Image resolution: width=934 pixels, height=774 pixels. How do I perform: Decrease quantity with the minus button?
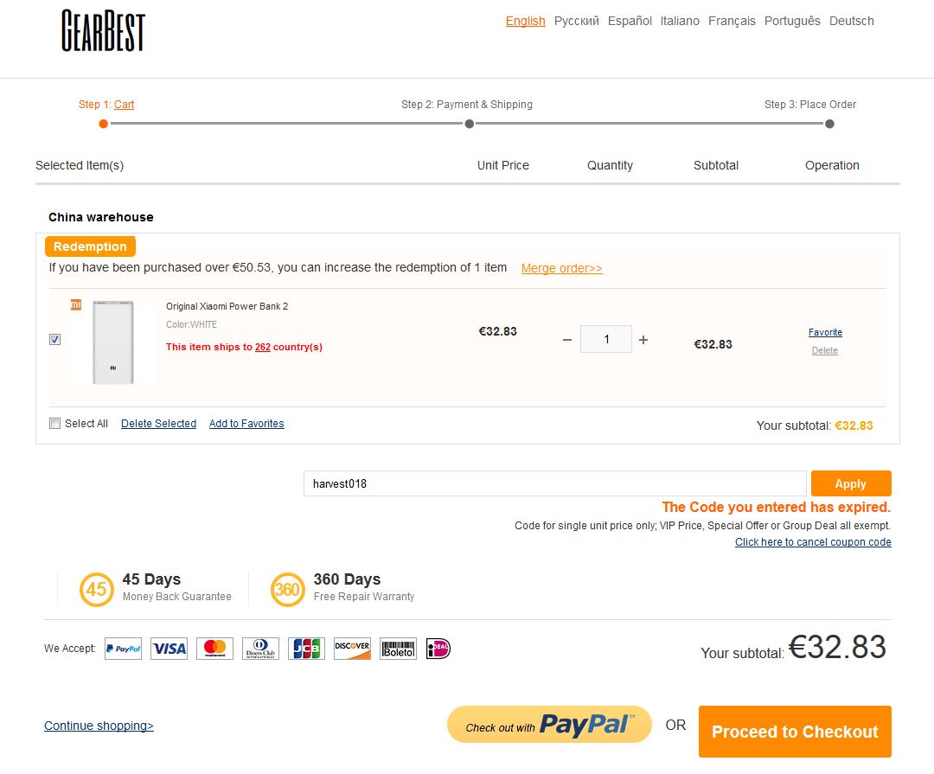(x=567, y=340)
